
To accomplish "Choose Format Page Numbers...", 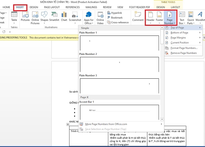I will coord(183,48).
